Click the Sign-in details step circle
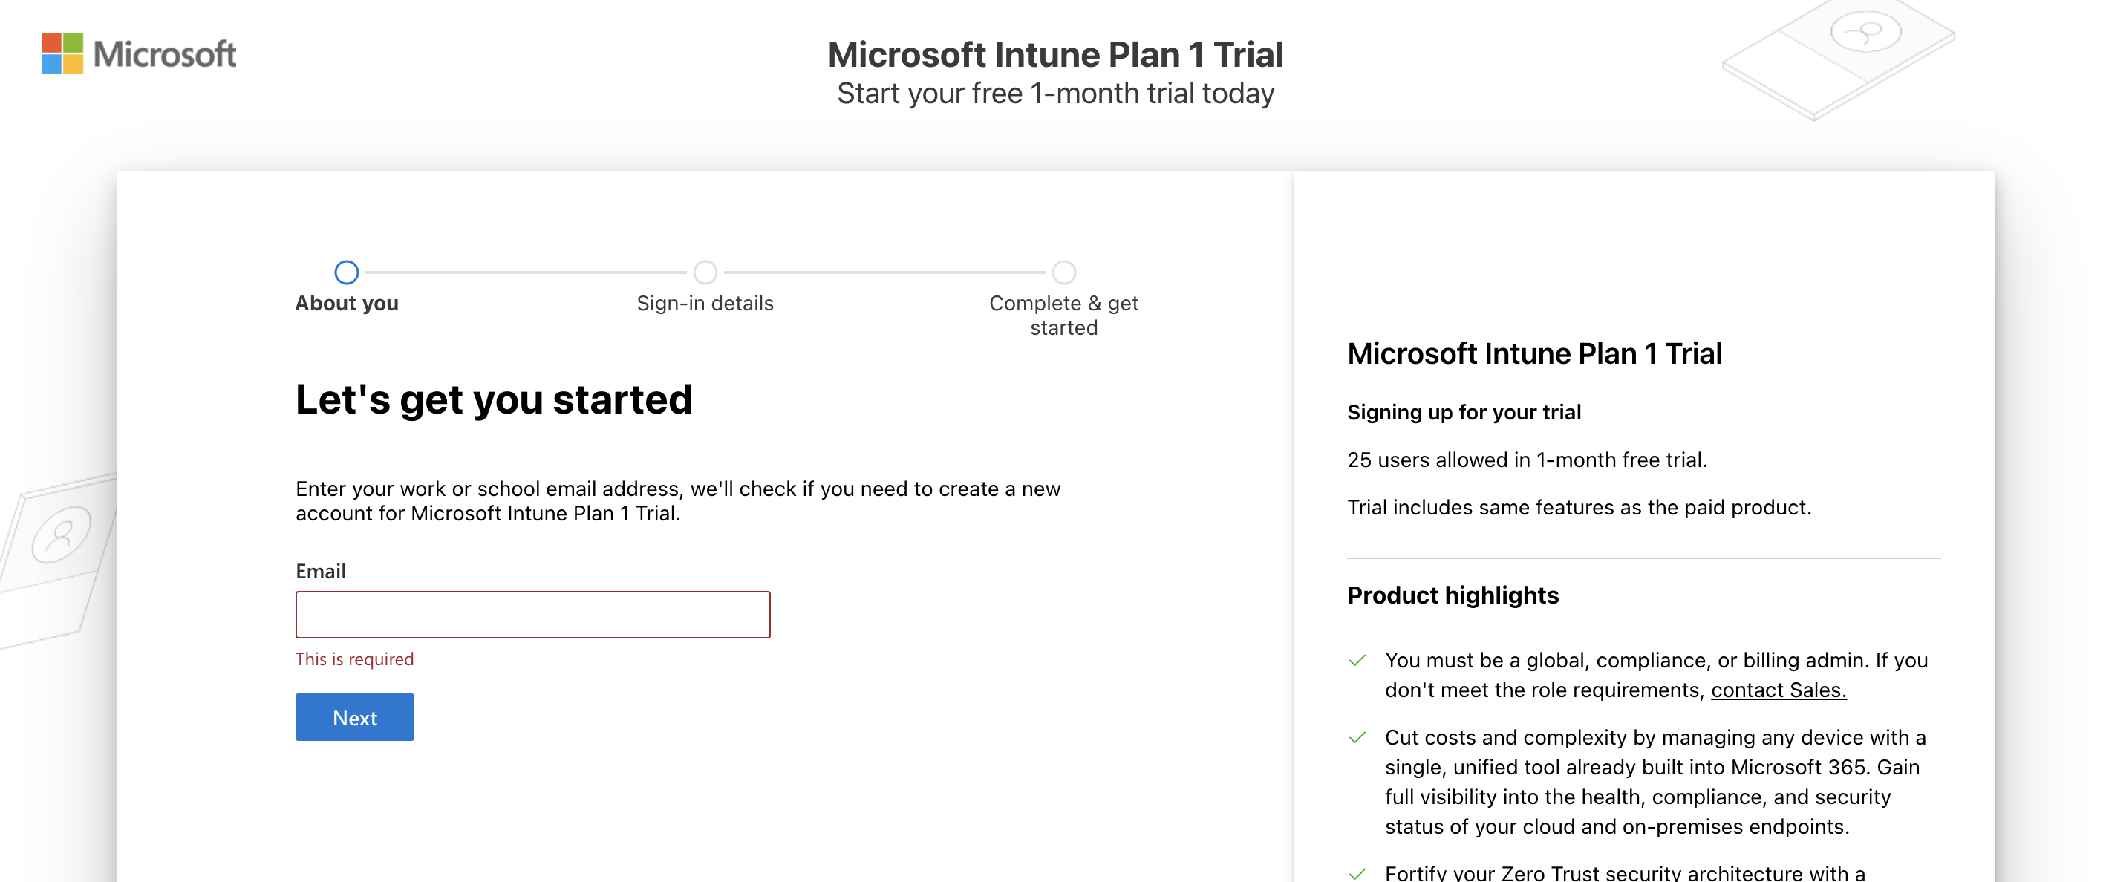2106x882 pixels. coord(705,272)
